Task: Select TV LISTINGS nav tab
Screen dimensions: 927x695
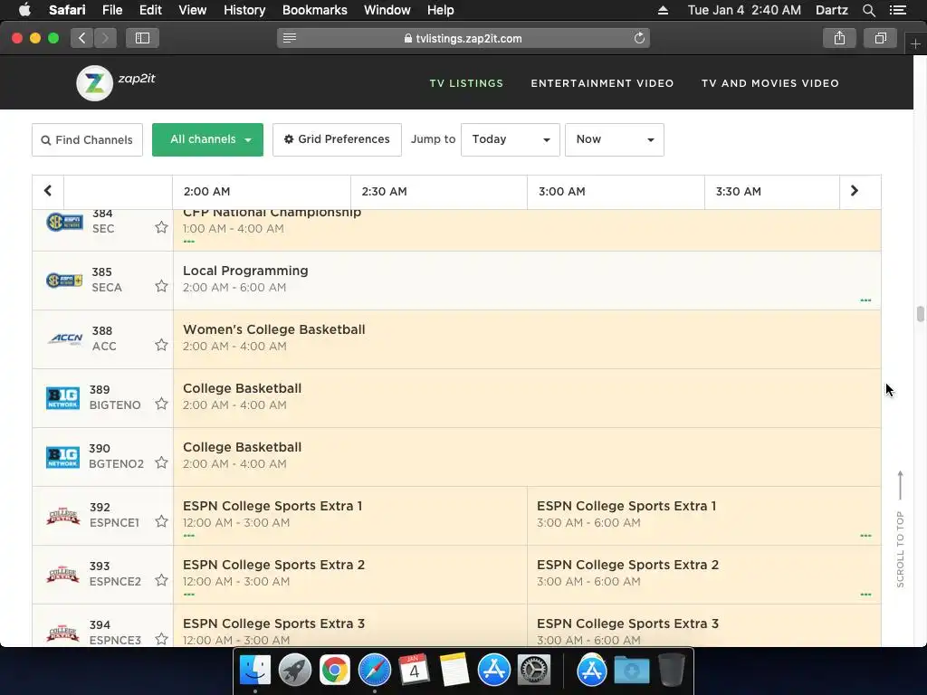Action: (466, 83)
